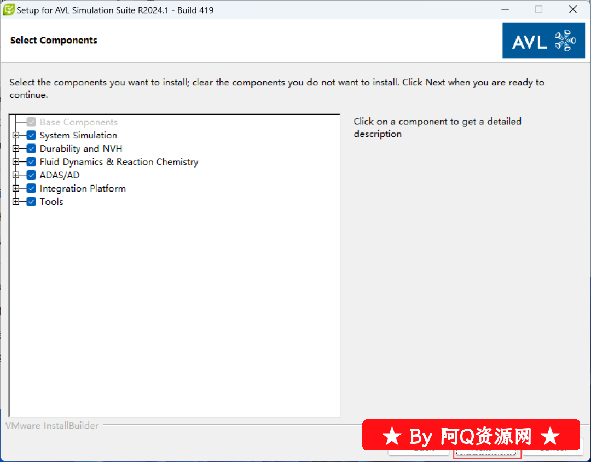Click the 'Click on a component' description text
The width and height of the screenshot is (591, 462).
438,128
